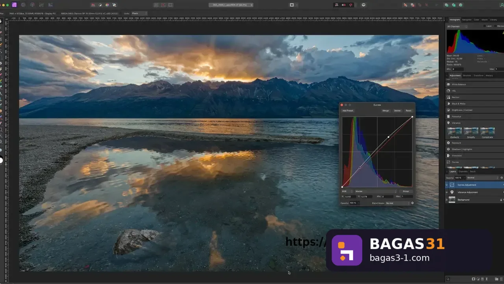The width and height of the screenshot is (504, 284).
Task: Enable the Layer checkbox in Histogram panel
Action: [x=485, y=26]
